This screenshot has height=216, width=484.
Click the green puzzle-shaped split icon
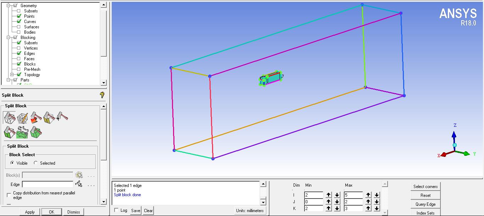(22, 132)
